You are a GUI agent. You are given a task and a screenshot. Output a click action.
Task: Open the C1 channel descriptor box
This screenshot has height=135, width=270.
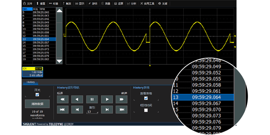click(x=32, y=72)
